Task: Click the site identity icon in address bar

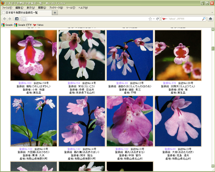Action: click(24, 19)
